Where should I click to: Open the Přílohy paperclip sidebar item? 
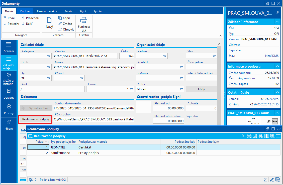[x=9, y=125]
